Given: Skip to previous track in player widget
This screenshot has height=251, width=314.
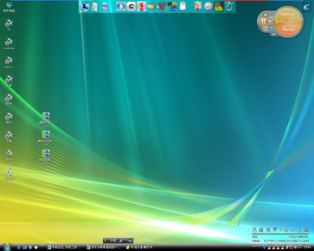Looking at the screenshot, I should 265,15.
